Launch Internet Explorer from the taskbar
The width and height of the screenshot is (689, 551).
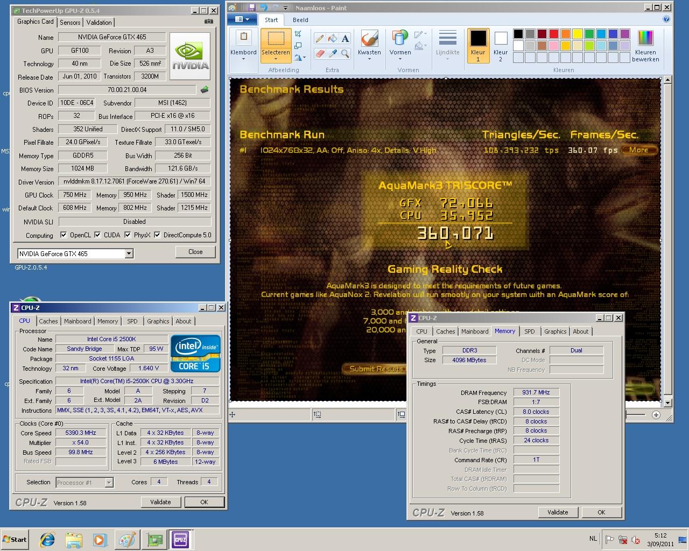(48, 540)
